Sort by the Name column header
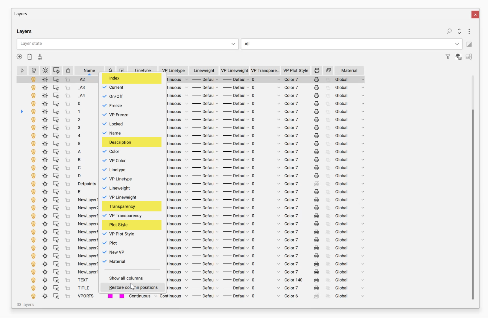This screenshot has width=488, height=318. 89,70
